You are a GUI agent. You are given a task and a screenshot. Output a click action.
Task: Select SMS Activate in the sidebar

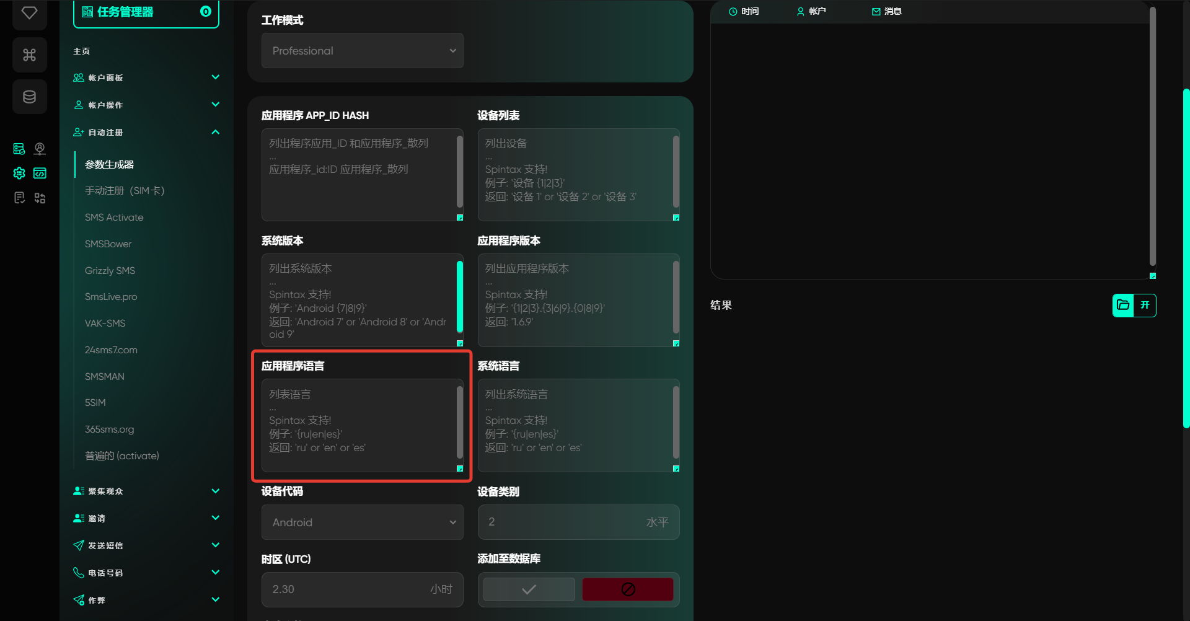114,218
